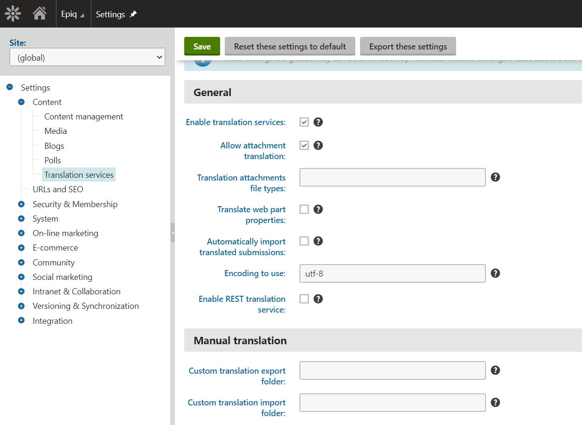Image resolution: width=582 pixels, height=425 pixels.
Task: Click the Kentico logo icon
Action: click(13, 14)
